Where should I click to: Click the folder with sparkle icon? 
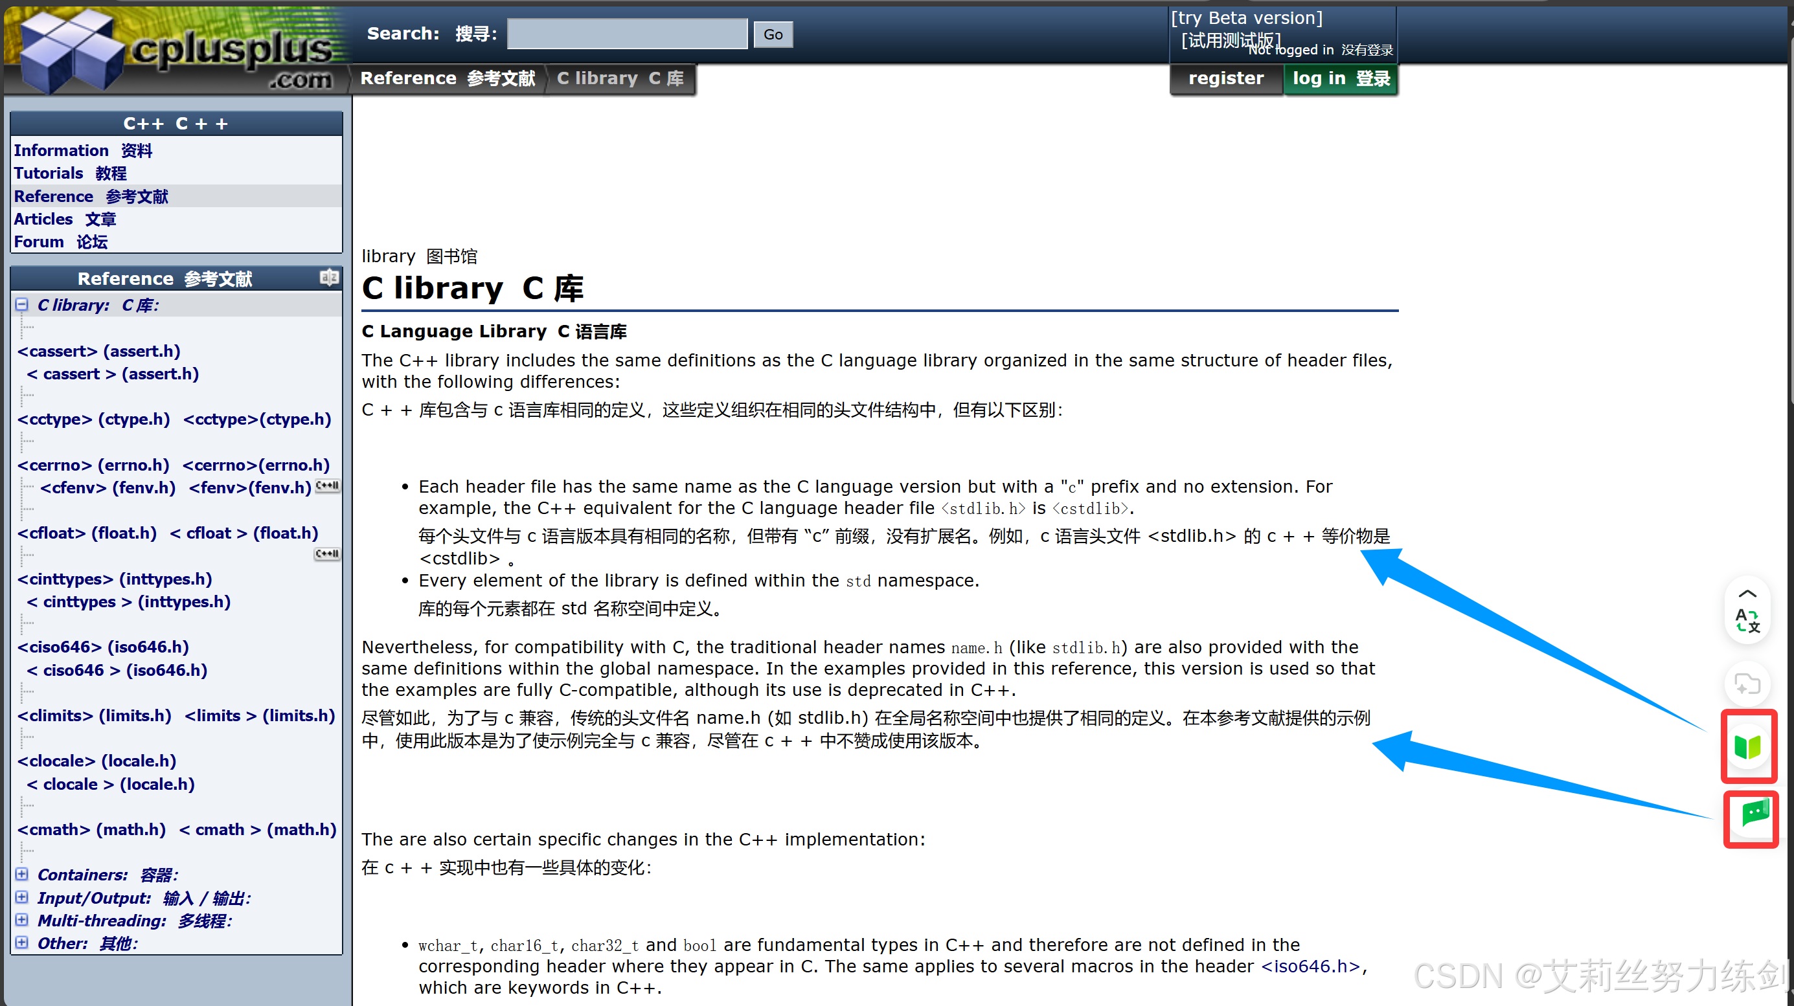[x=1747, y=684]
